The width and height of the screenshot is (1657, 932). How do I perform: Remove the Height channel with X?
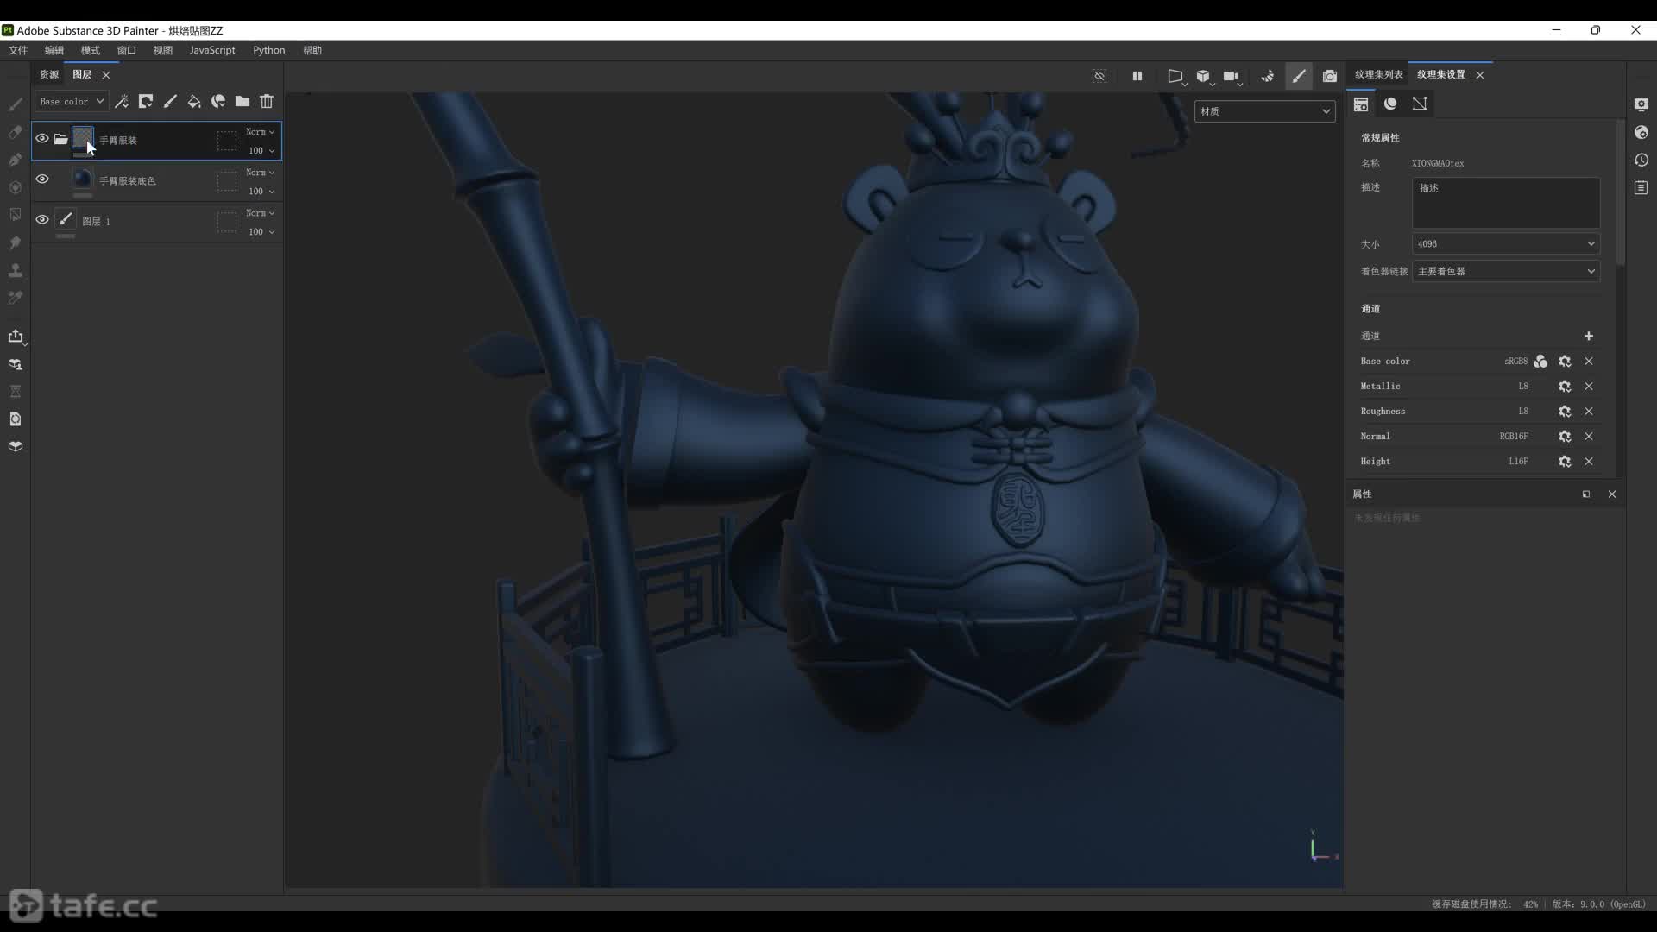coord(1589,462)
